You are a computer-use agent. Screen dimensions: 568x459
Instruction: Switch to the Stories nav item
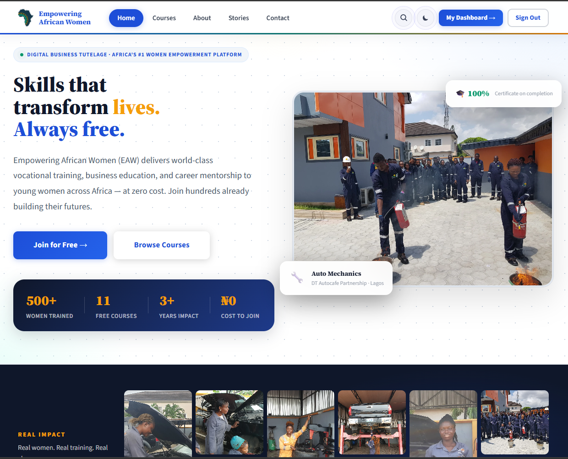(239, 18)
